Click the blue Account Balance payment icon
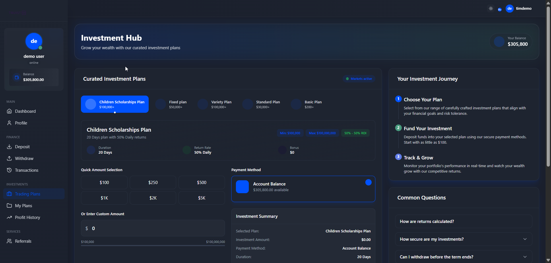Viewport: 551px width, 263px height. coord(242,187)
